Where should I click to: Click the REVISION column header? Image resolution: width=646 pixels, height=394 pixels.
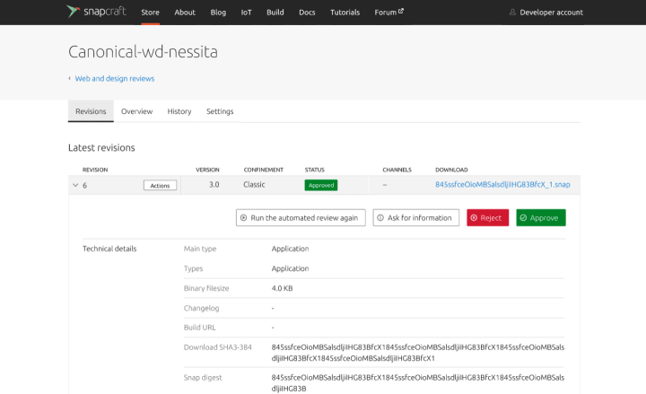coord(95,170)
